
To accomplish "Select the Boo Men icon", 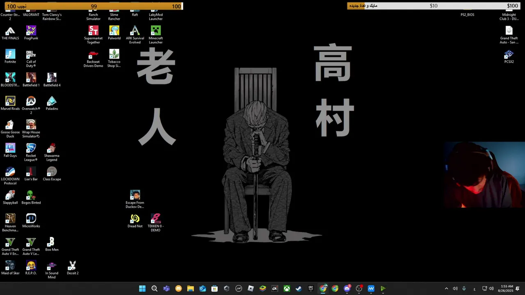I will (x=52, y=244).
